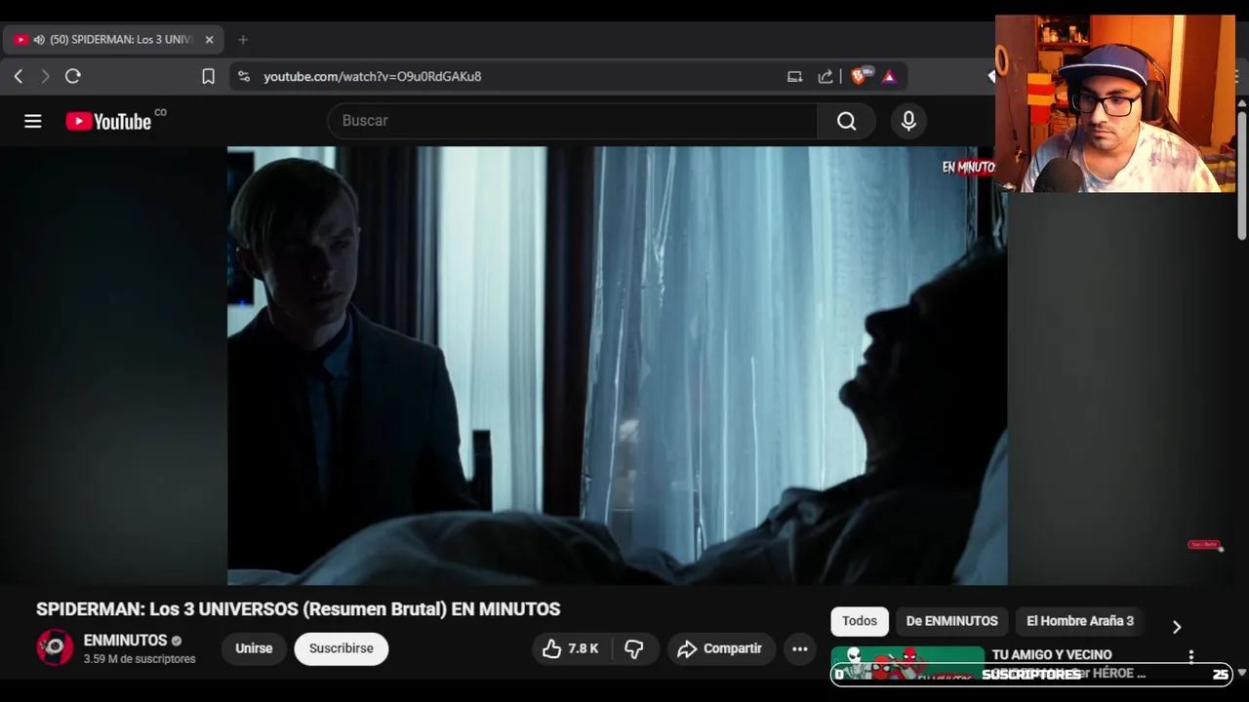
Task: Click the search magnifier button
Action: tap(846, 121)
